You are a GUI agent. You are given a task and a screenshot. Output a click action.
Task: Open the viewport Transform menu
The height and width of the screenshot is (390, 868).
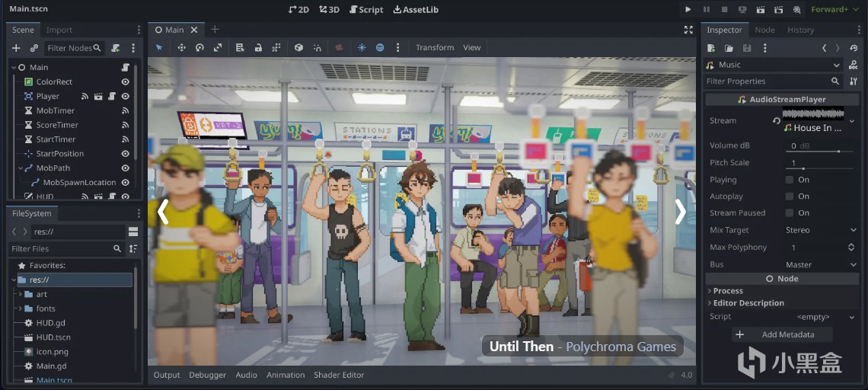point(435,48)
